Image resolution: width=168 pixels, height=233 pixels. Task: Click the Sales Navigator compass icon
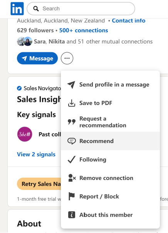[x=19, y=88]
